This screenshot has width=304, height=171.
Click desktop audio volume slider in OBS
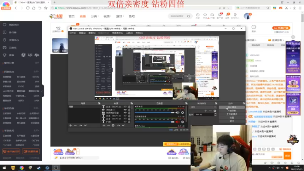coord(155,112)
